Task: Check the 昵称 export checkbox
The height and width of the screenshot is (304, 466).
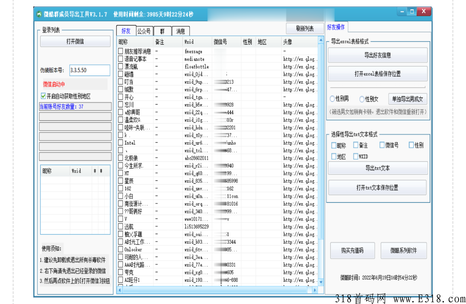Action: pos(334,146)
